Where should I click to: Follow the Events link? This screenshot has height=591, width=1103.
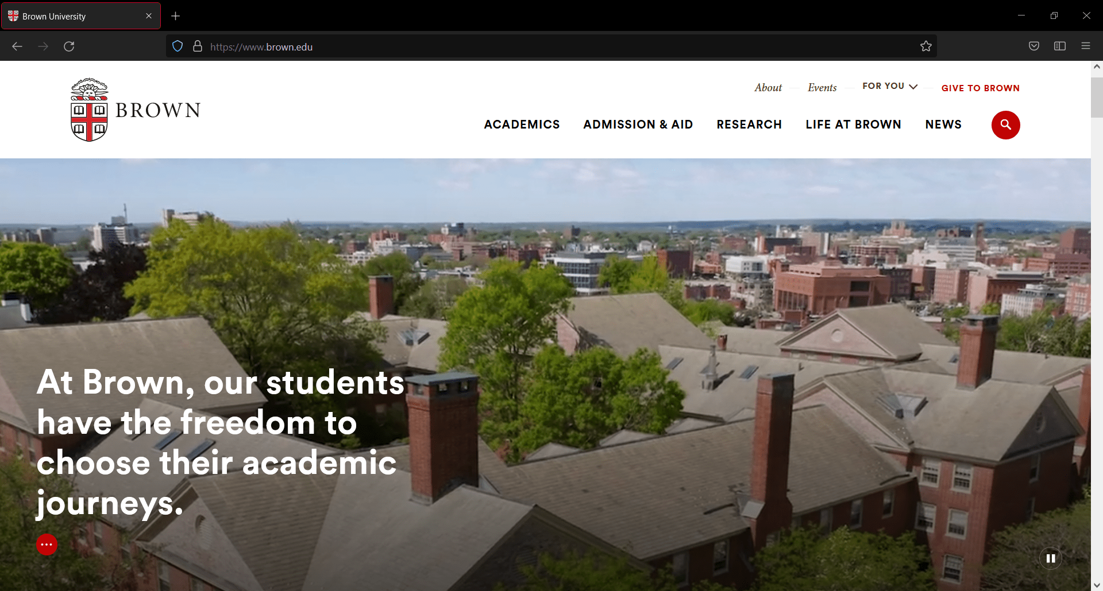(x=822, y=88)
